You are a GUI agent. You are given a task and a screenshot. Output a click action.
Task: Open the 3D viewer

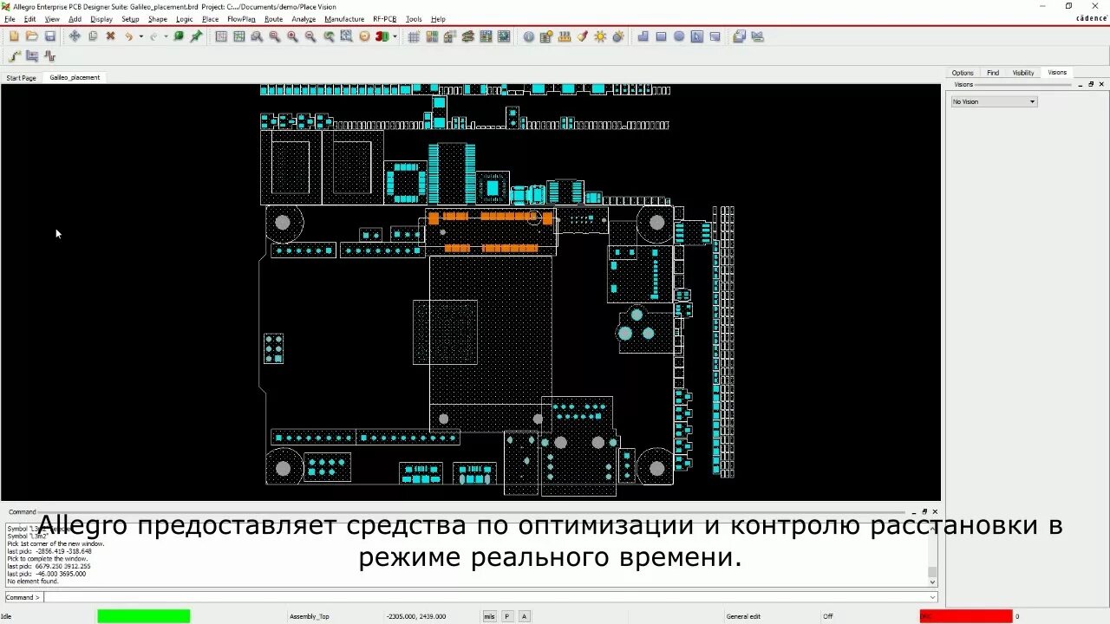(382, 36)
